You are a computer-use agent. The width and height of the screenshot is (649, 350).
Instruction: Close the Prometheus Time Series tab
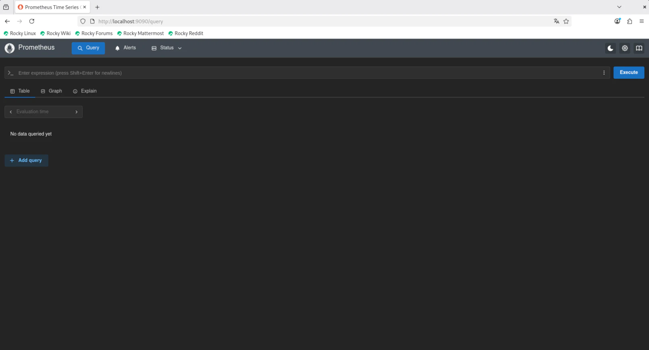(85, 7)
